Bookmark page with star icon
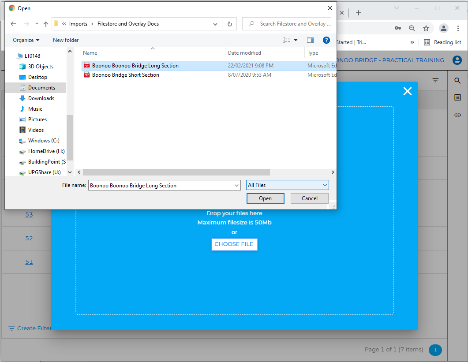The width and height of the screenshot is (468, 362). 426,28
